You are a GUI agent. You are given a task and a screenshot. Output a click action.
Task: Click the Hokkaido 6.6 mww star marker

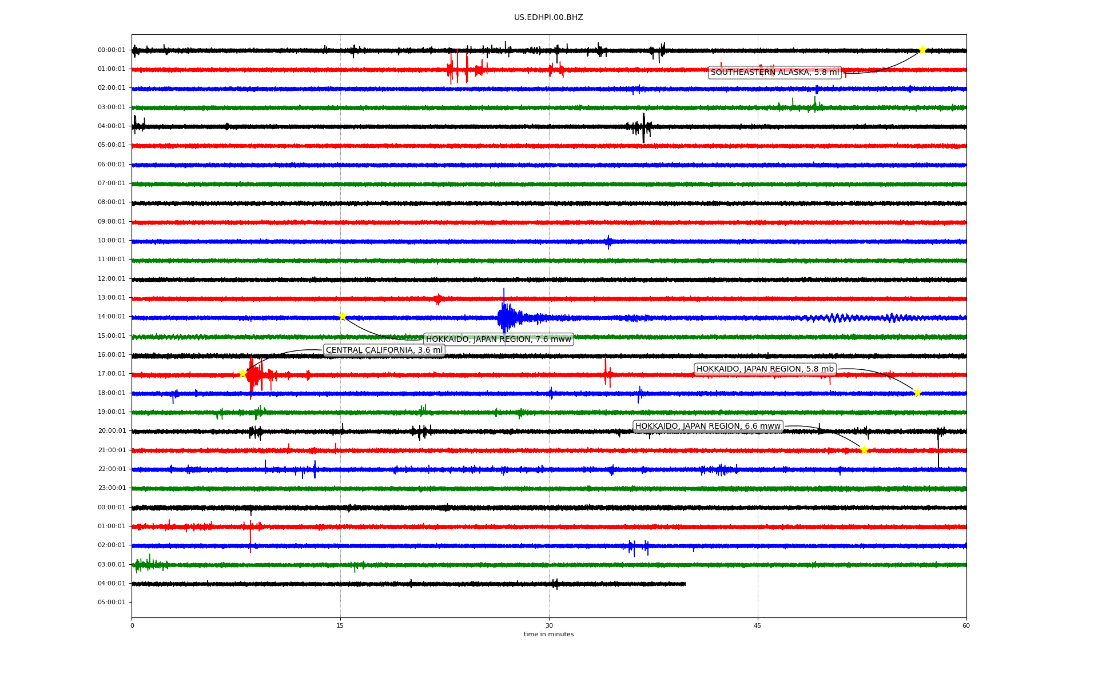click(x=864, y=450)
